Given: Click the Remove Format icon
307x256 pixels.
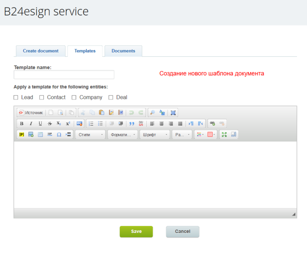Looking at the screenshot, I should coord(79,123).
